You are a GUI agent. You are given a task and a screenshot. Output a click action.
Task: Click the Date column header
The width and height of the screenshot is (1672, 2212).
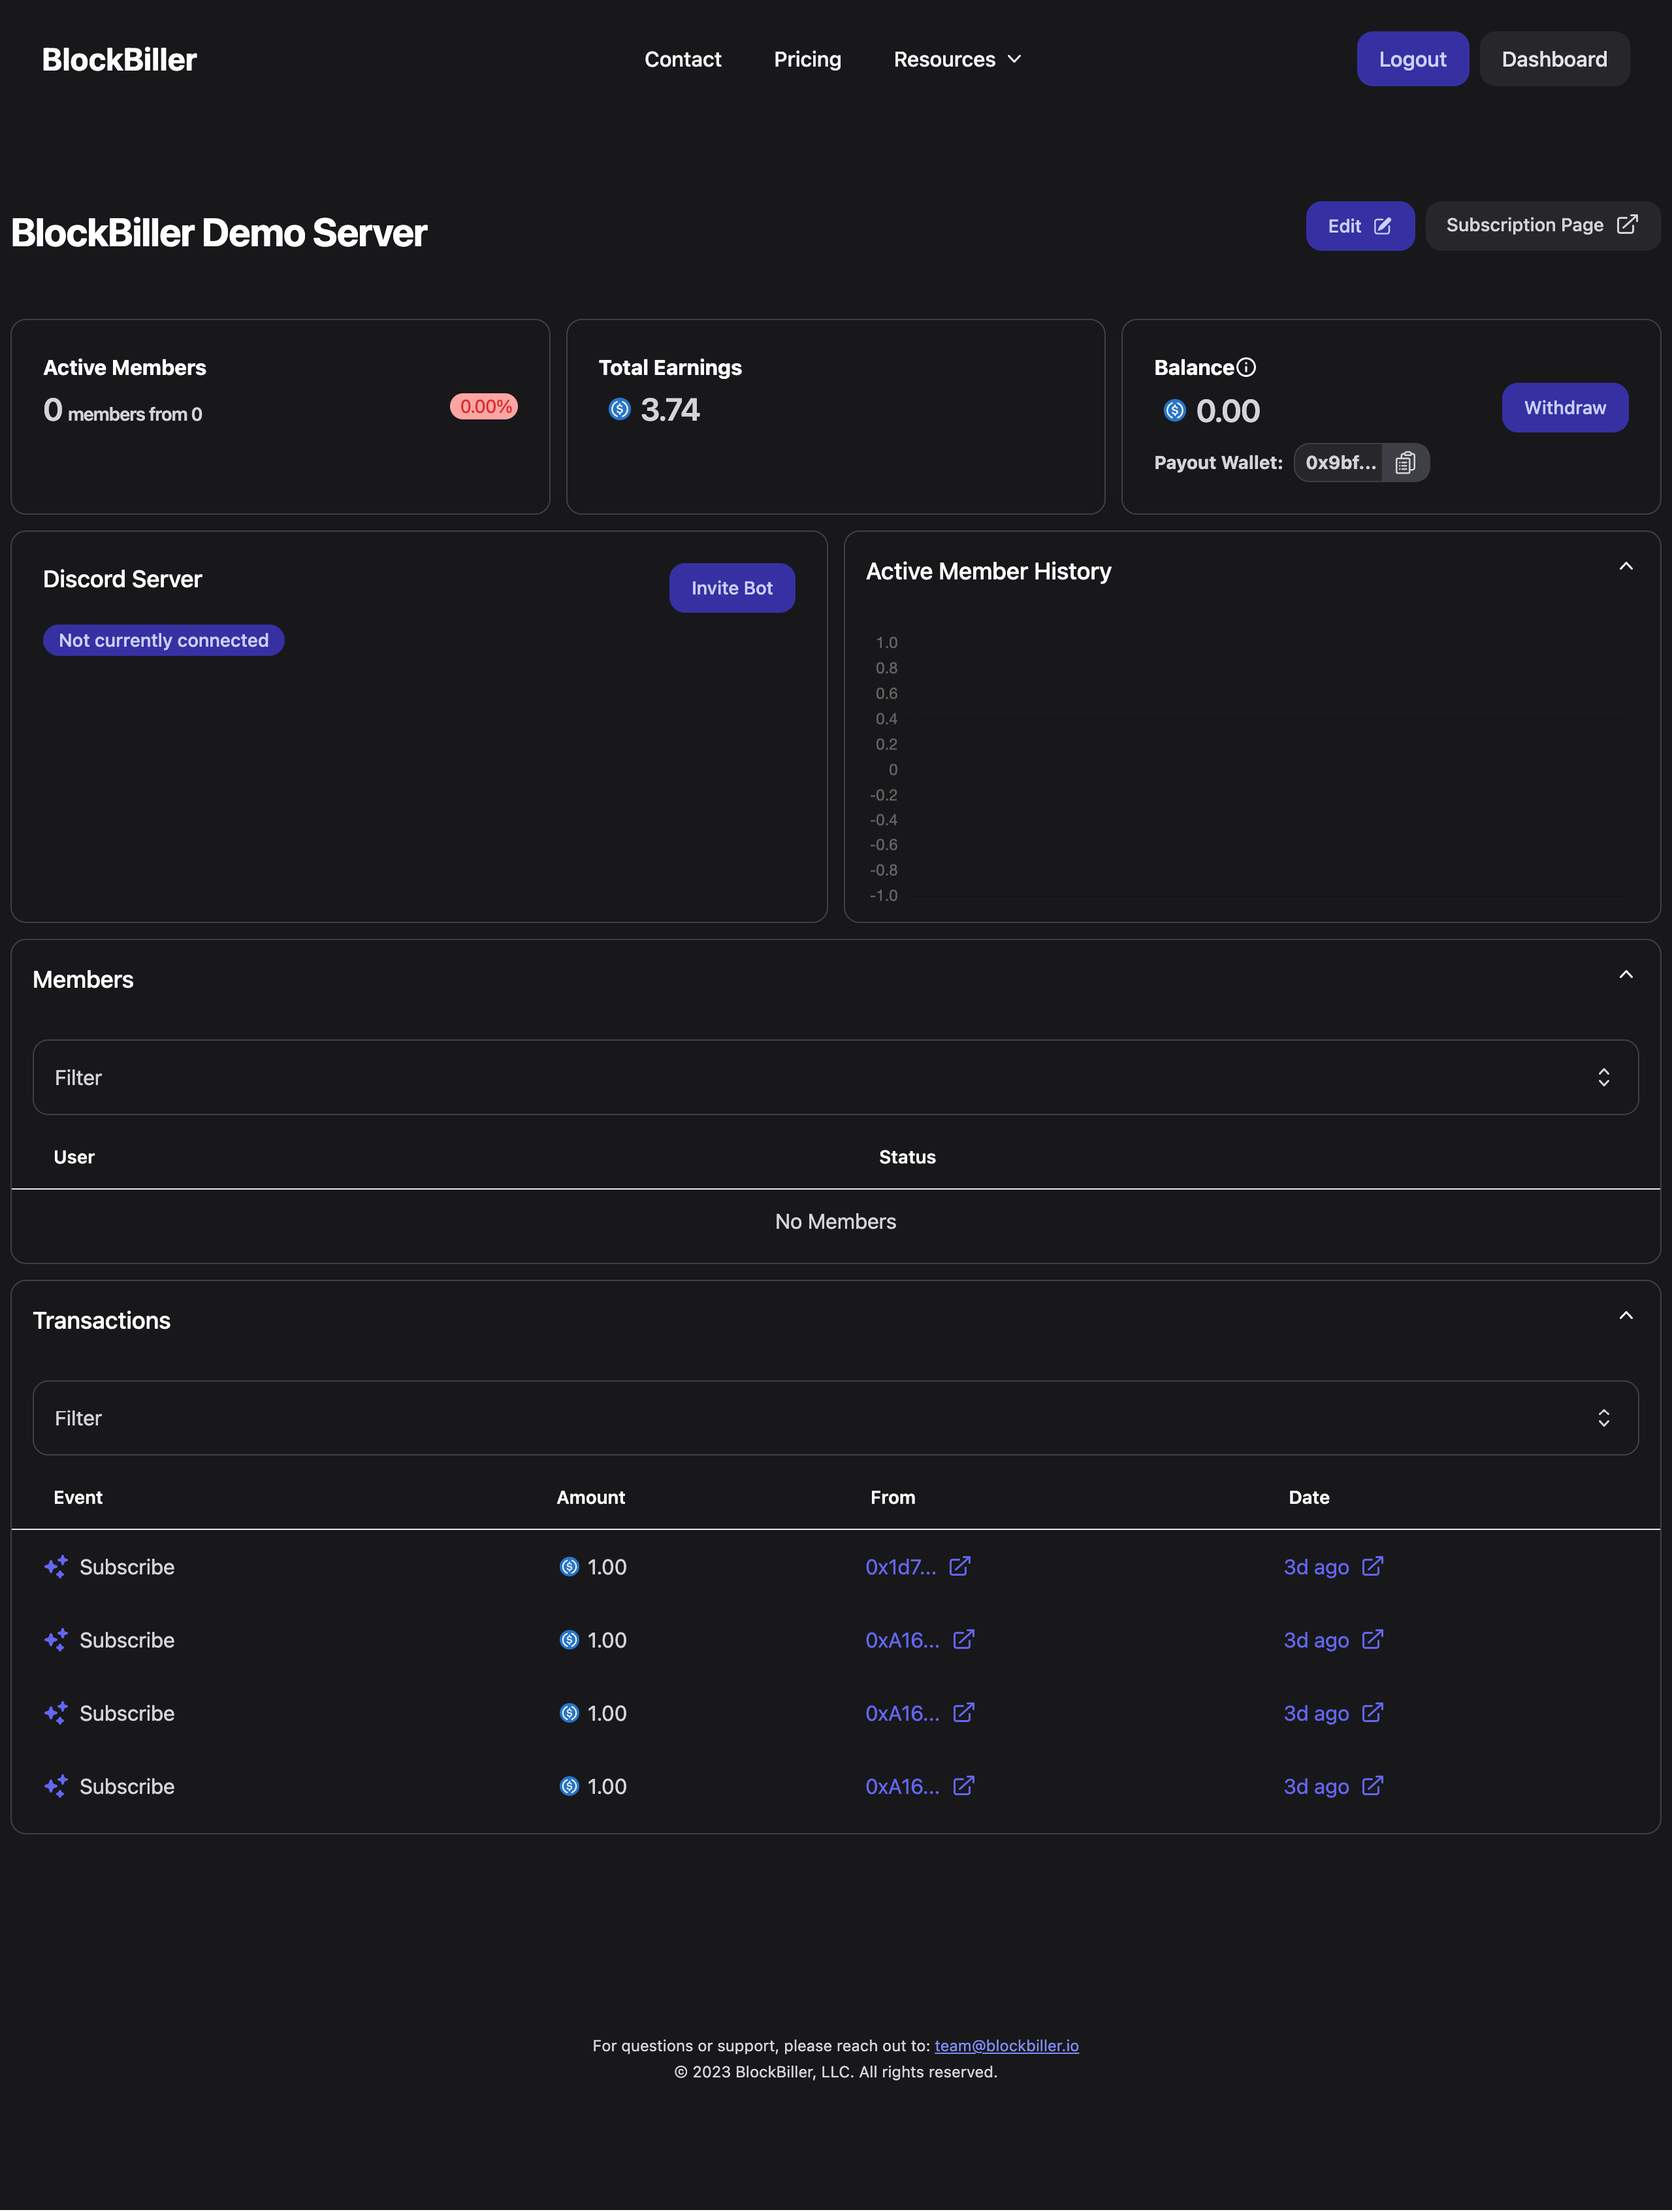[x=1308, y=1497]
